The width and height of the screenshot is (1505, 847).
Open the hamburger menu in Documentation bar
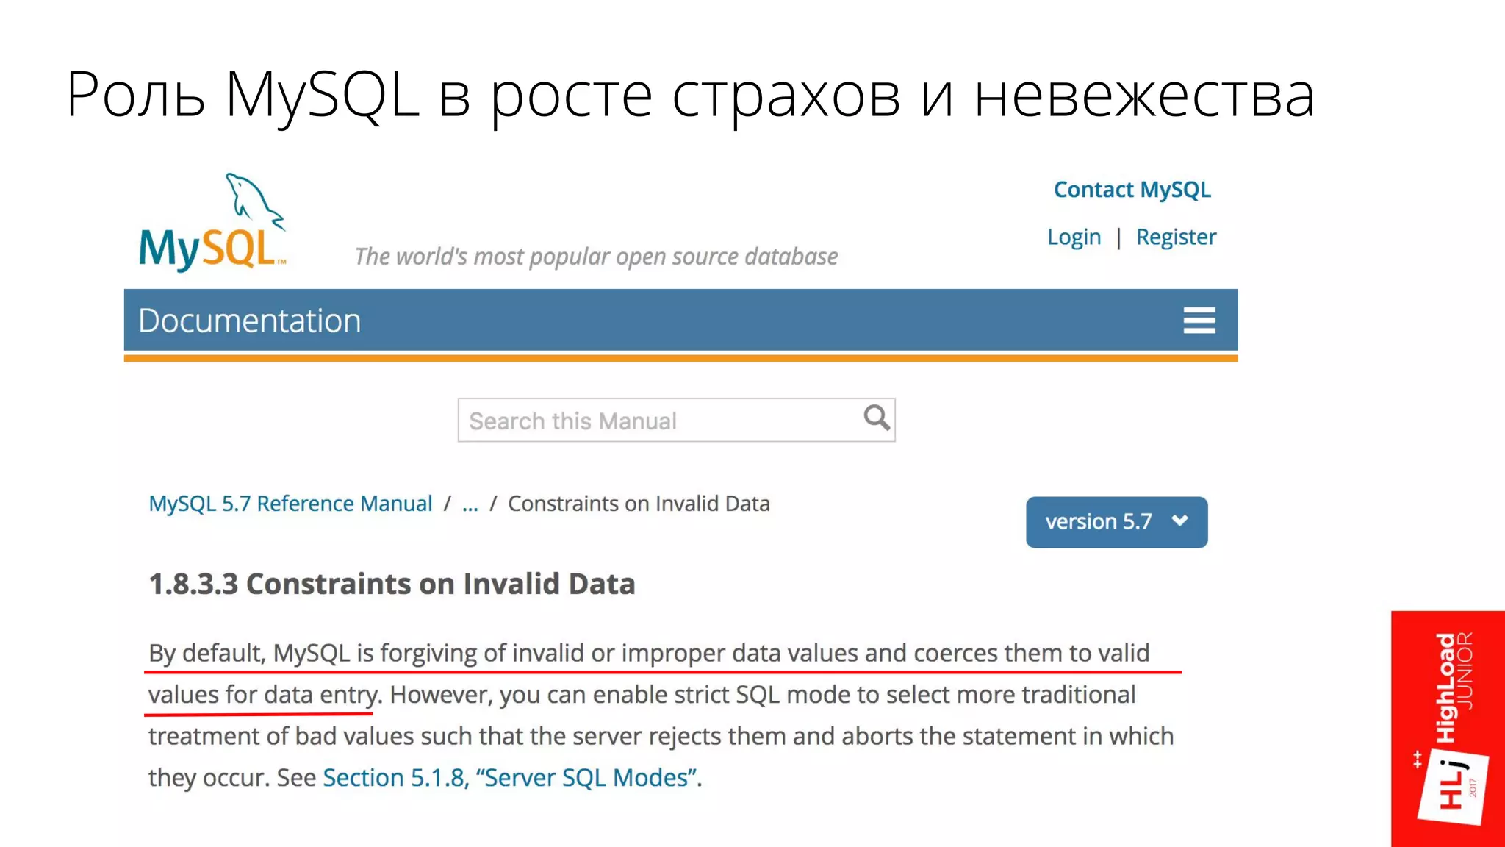point(1199,321)
